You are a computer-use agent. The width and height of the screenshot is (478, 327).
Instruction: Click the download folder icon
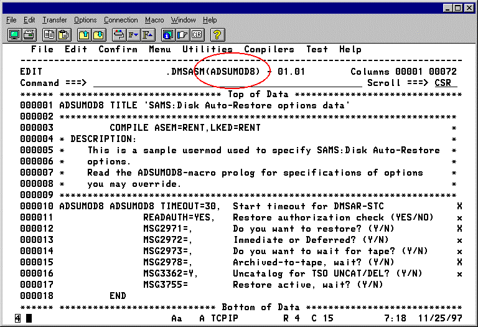(99, 34)
